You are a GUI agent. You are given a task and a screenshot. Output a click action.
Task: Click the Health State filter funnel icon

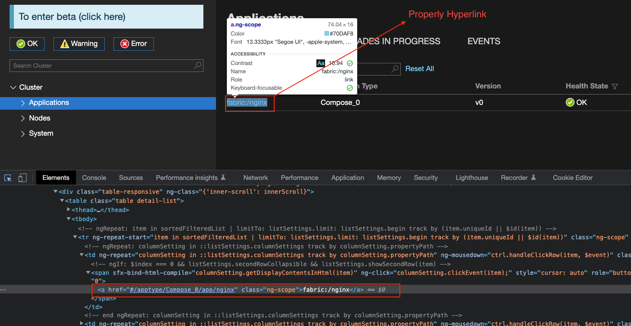click(616, 86)
